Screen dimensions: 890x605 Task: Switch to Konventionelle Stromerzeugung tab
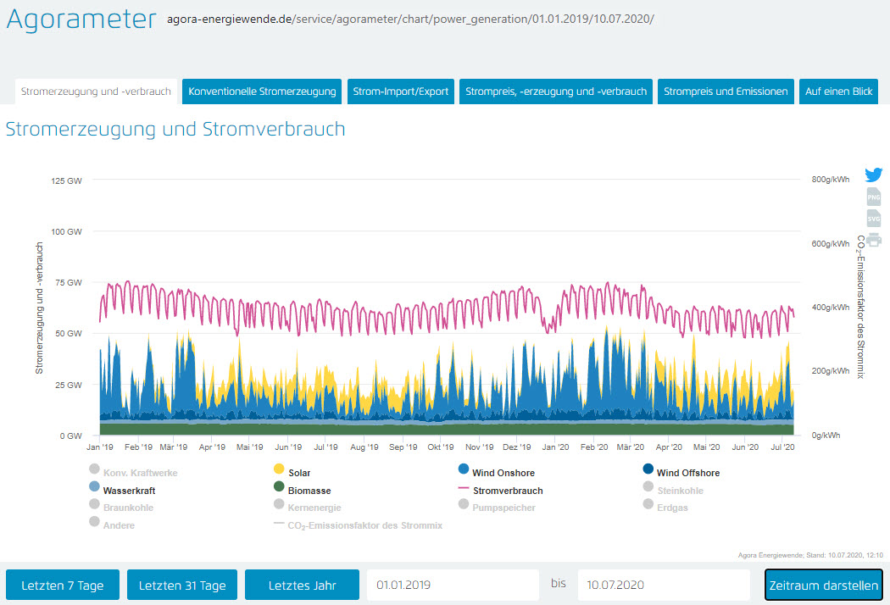pos(262,92)
